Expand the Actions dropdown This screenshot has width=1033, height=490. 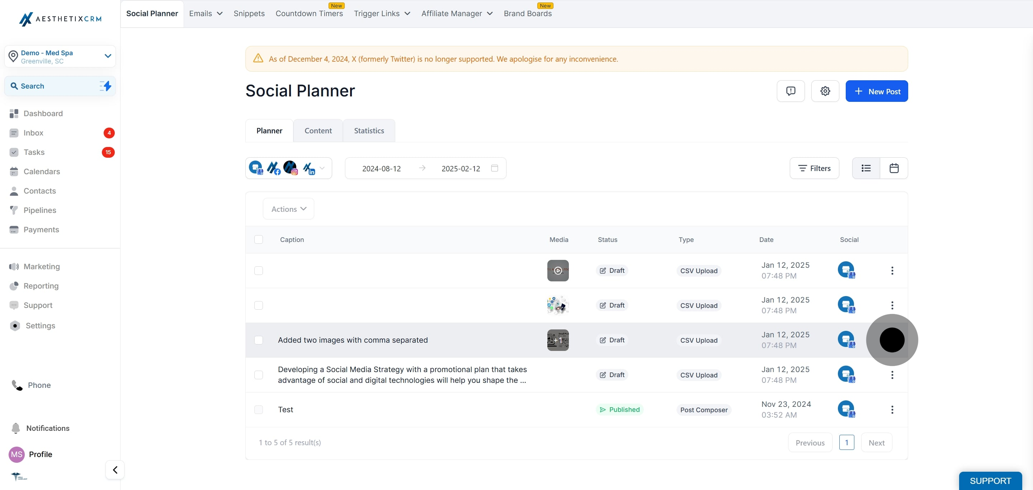(288, 209)
